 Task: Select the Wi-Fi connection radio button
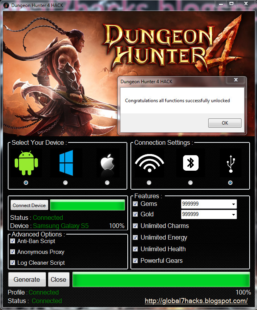[149, 183]
